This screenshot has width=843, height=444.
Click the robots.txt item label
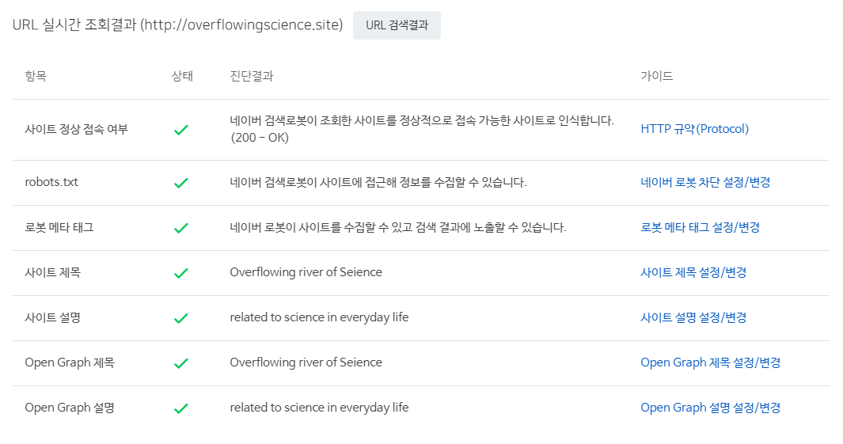[51, 182]
